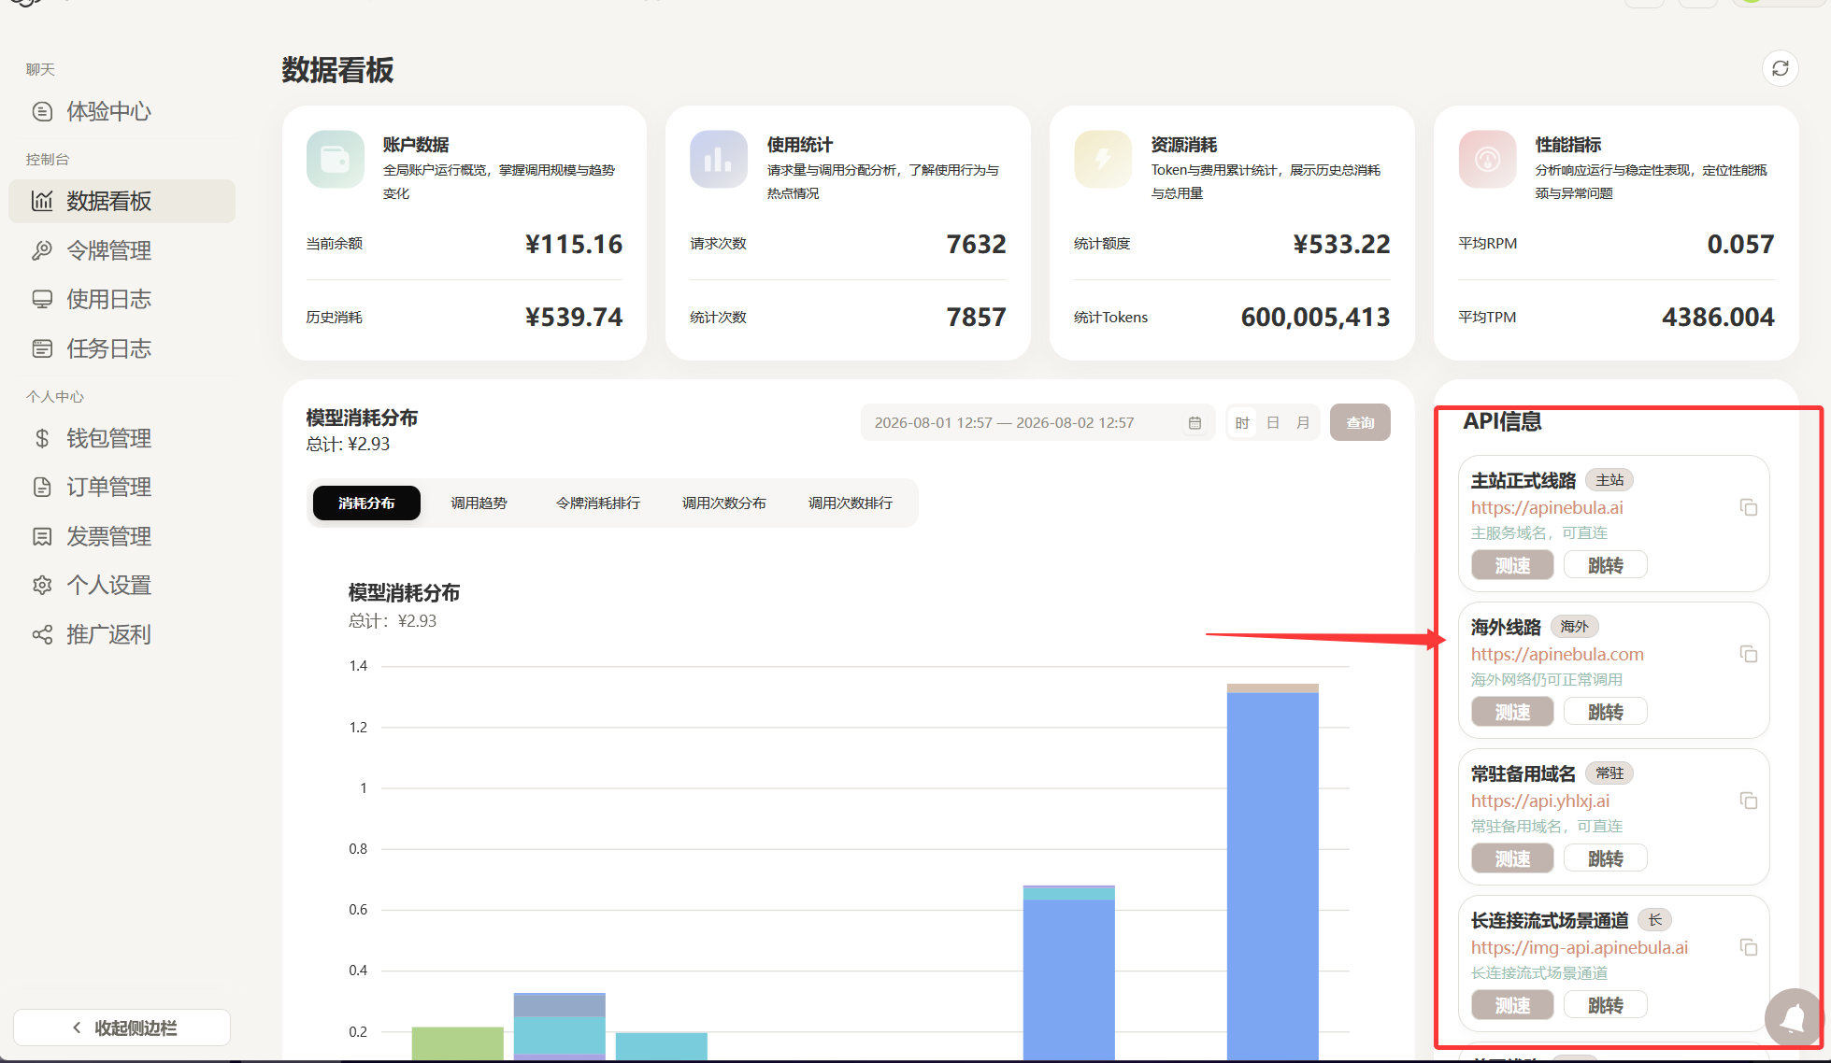Select 数据看板 sidebar item

(x=122, y=201)
